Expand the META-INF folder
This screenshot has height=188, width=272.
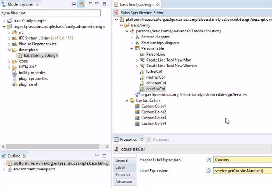coord(9,67)
